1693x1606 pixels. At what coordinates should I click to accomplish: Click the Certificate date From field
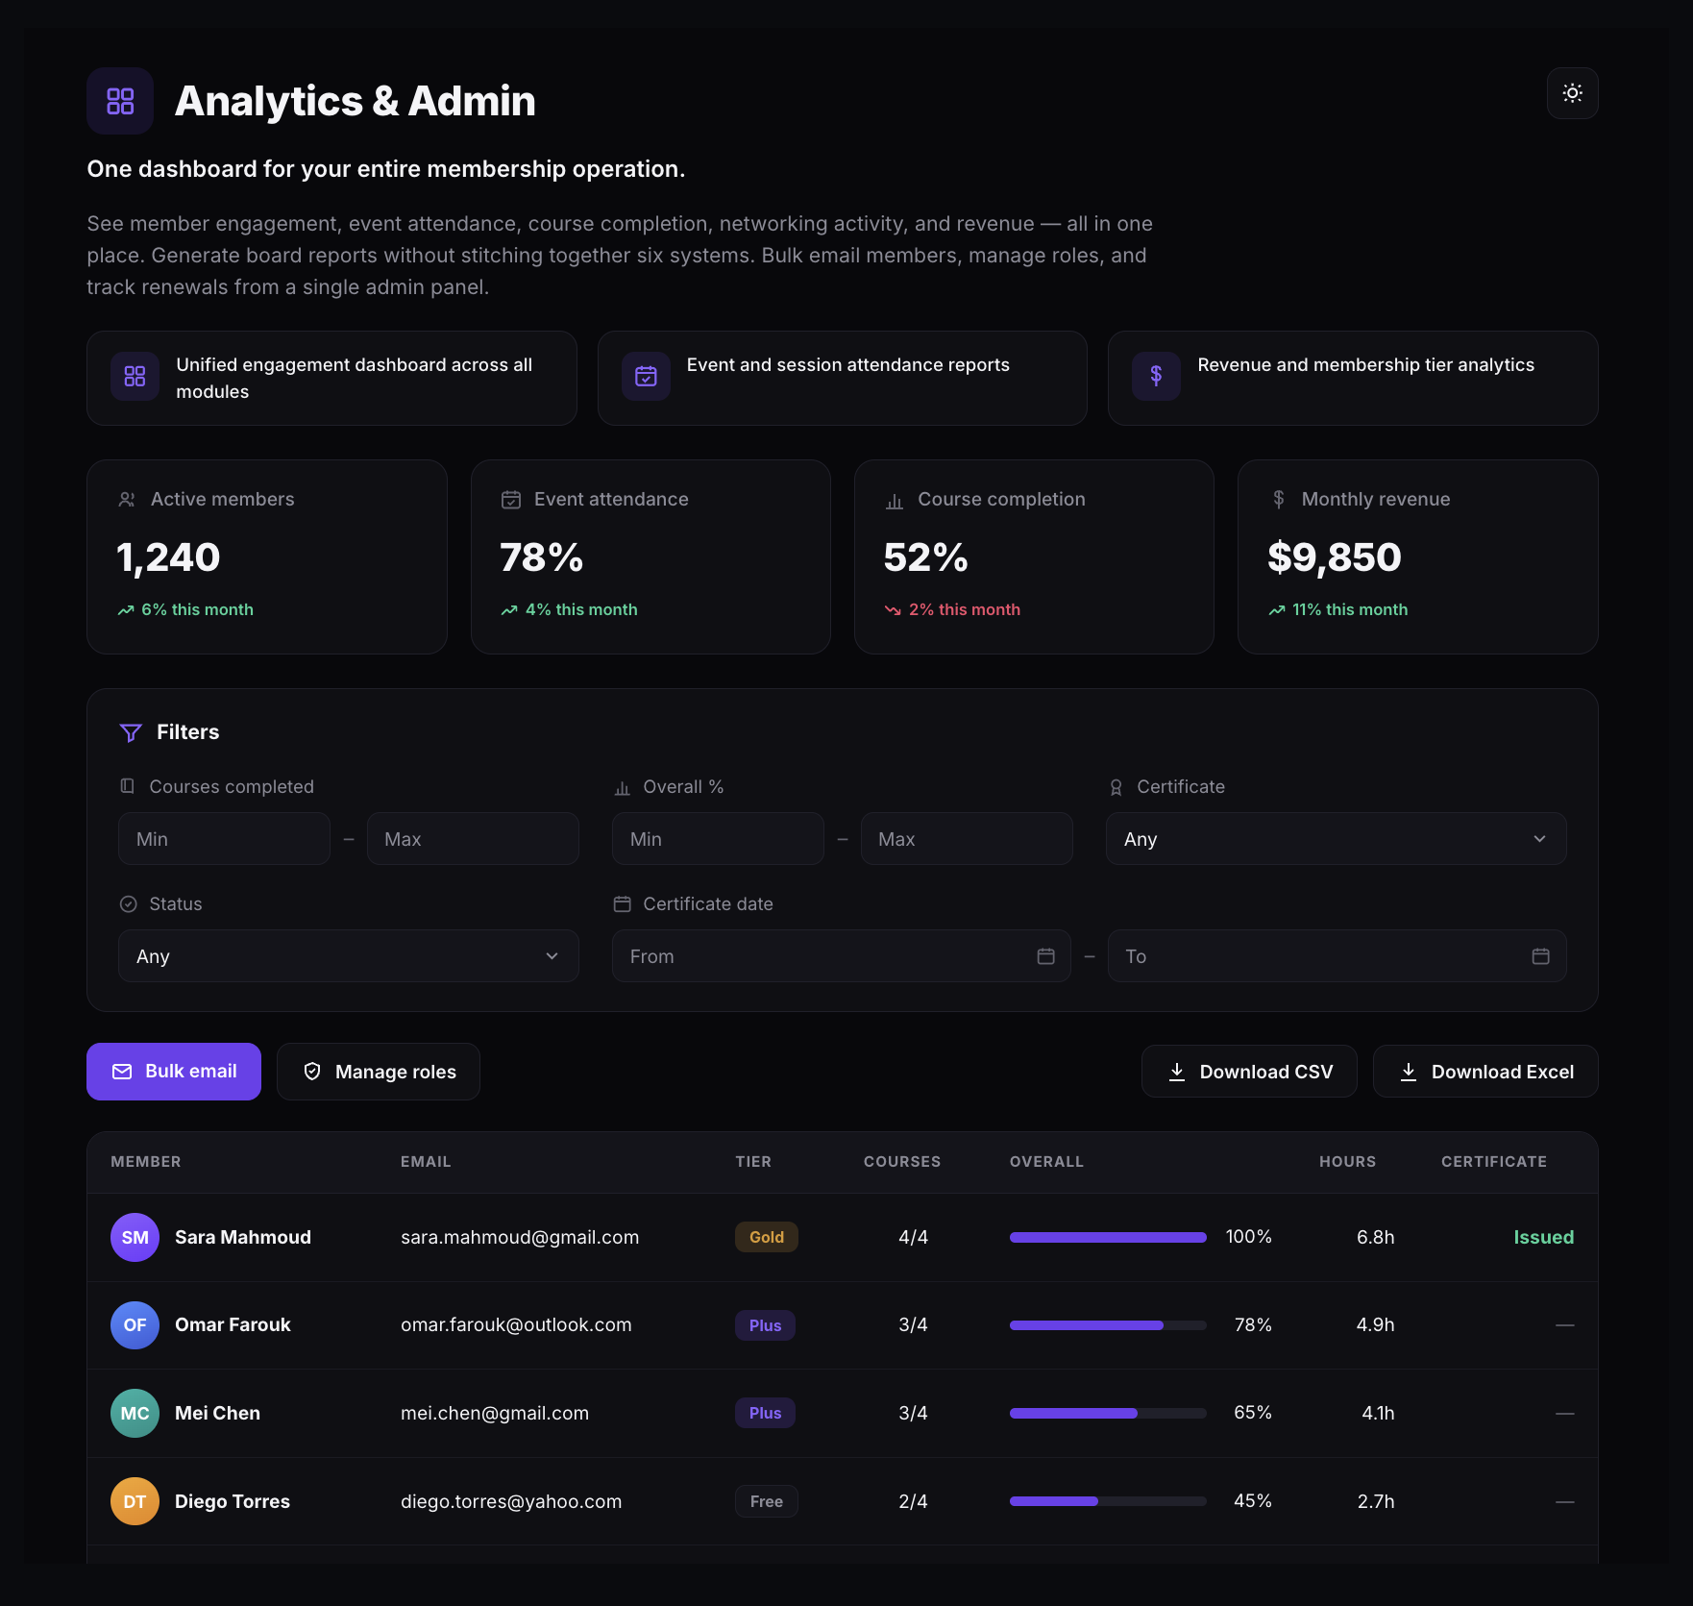pyautogui.click(x=841, y=956)
